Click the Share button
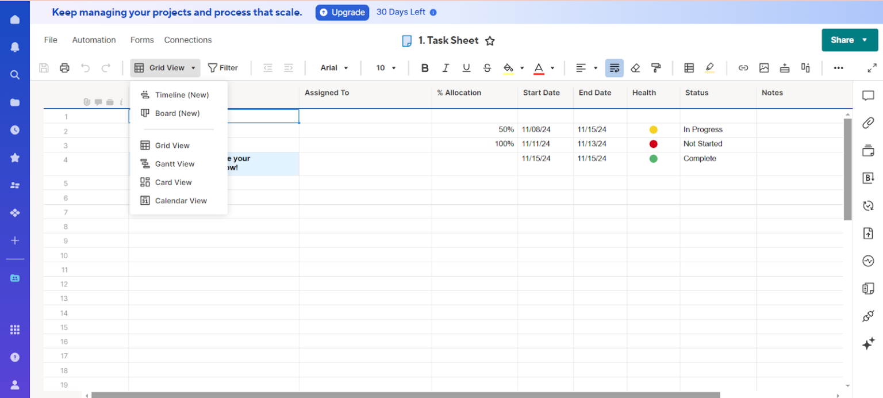 tap(842, 40)
